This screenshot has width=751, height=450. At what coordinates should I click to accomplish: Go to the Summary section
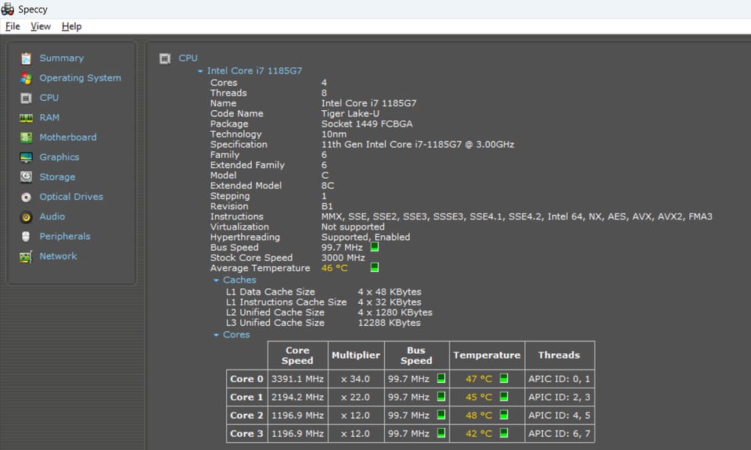tap(61, 58)
